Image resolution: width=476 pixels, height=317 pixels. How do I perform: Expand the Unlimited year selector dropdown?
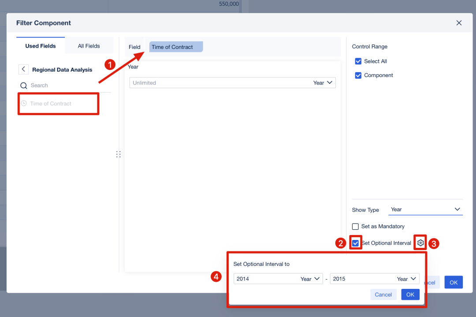coord(233,83)
